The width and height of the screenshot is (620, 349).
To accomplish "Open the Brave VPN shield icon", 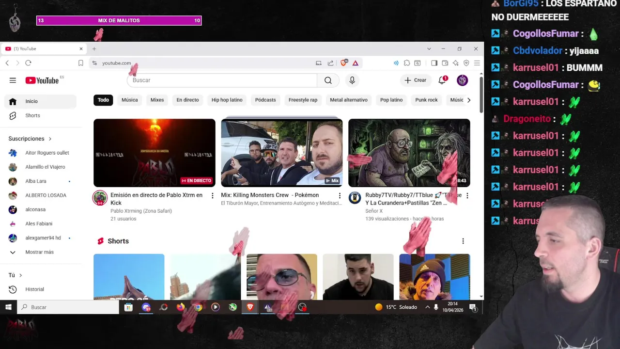I will (x=466, y=63).
